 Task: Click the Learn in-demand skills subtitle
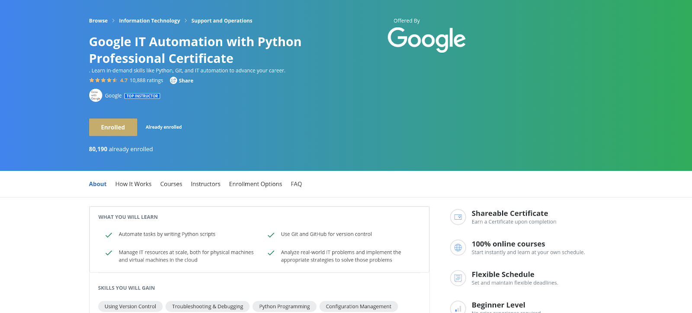187,70
